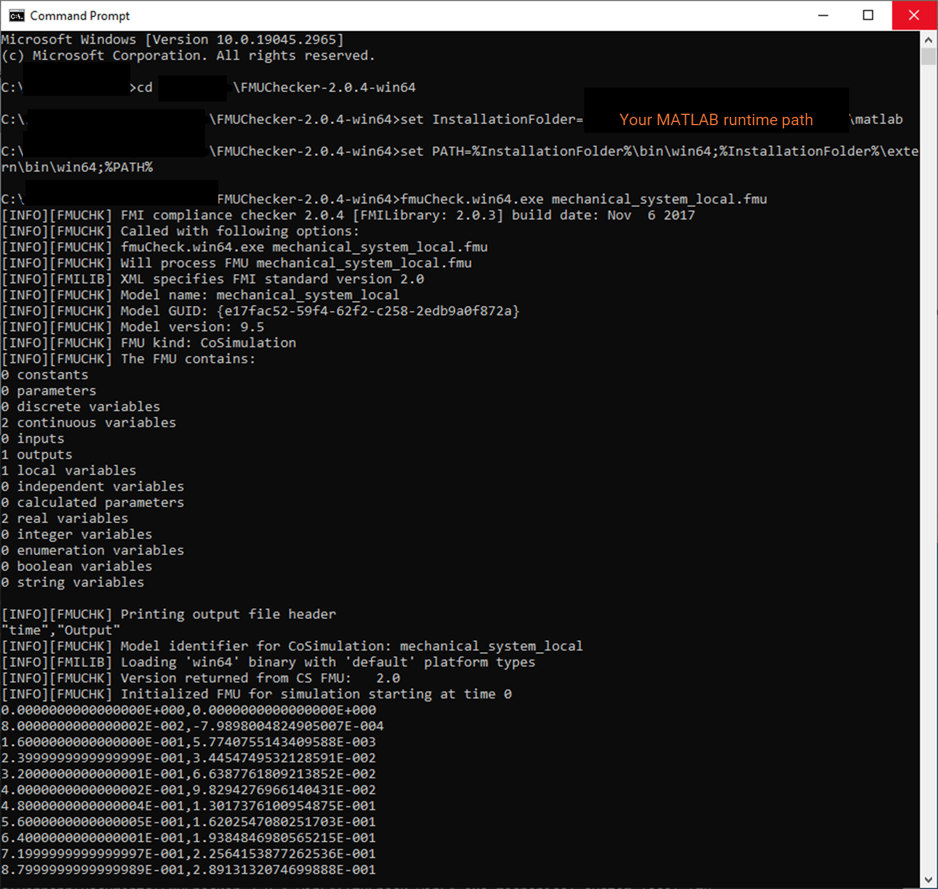Click the Model GUID line in output
This screenshot has height=889, width=938.
click(261, 311)
